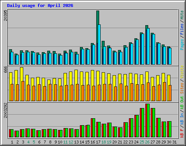Click day label 26 on the X-axis
This screenshot has height=146, width=186.
pyautogui.click(x=147, y=142)
